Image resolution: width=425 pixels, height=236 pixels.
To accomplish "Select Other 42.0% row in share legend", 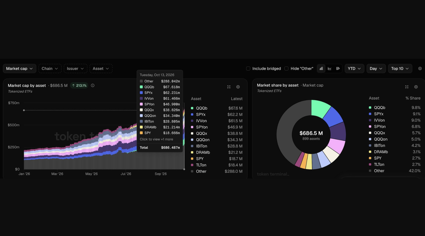I will point(395,171).
